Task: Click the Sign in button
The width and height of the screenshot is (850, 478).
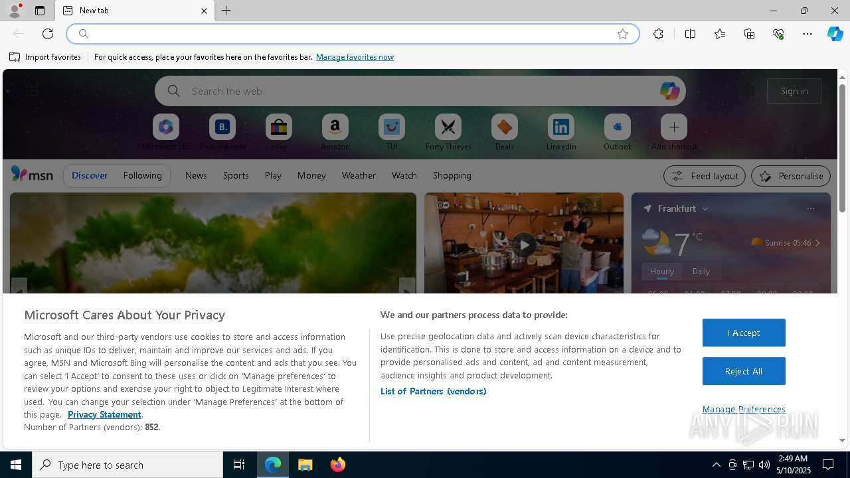Action: (x=794, y=91)
